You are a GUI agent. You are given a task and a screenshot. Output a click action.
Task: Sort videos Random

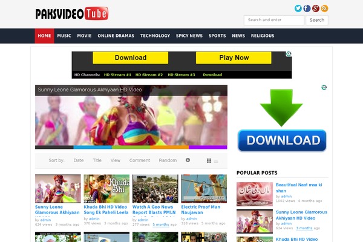click(168, 160)
